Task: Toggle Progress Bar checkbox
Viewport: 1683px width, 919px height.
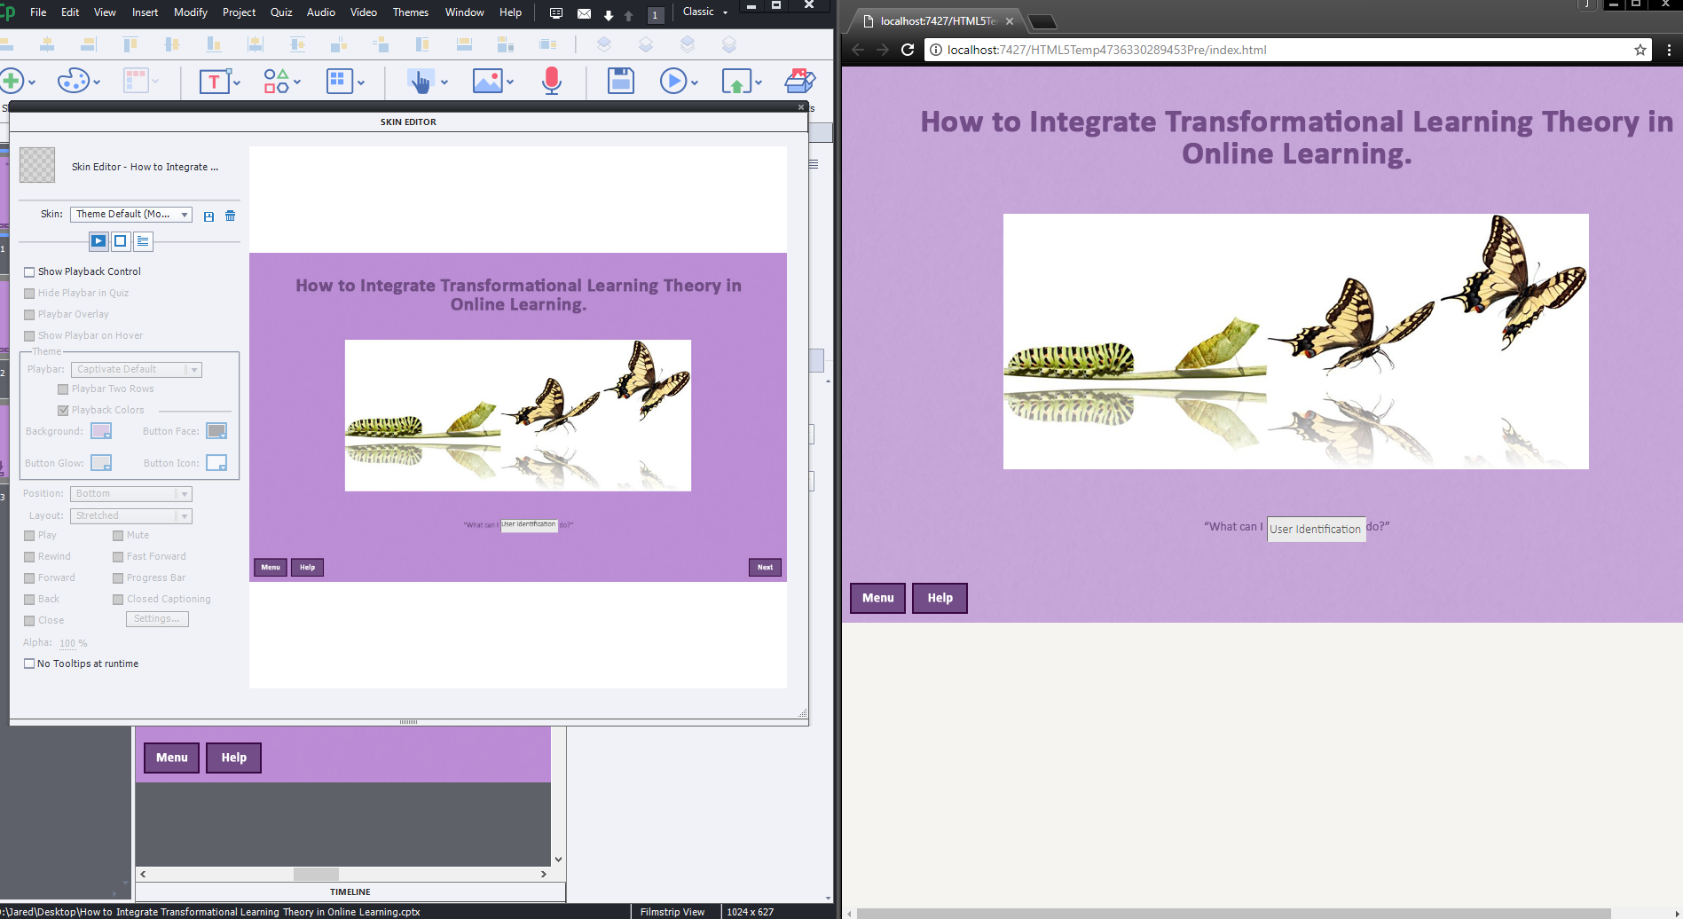Action: coord(118,577)
